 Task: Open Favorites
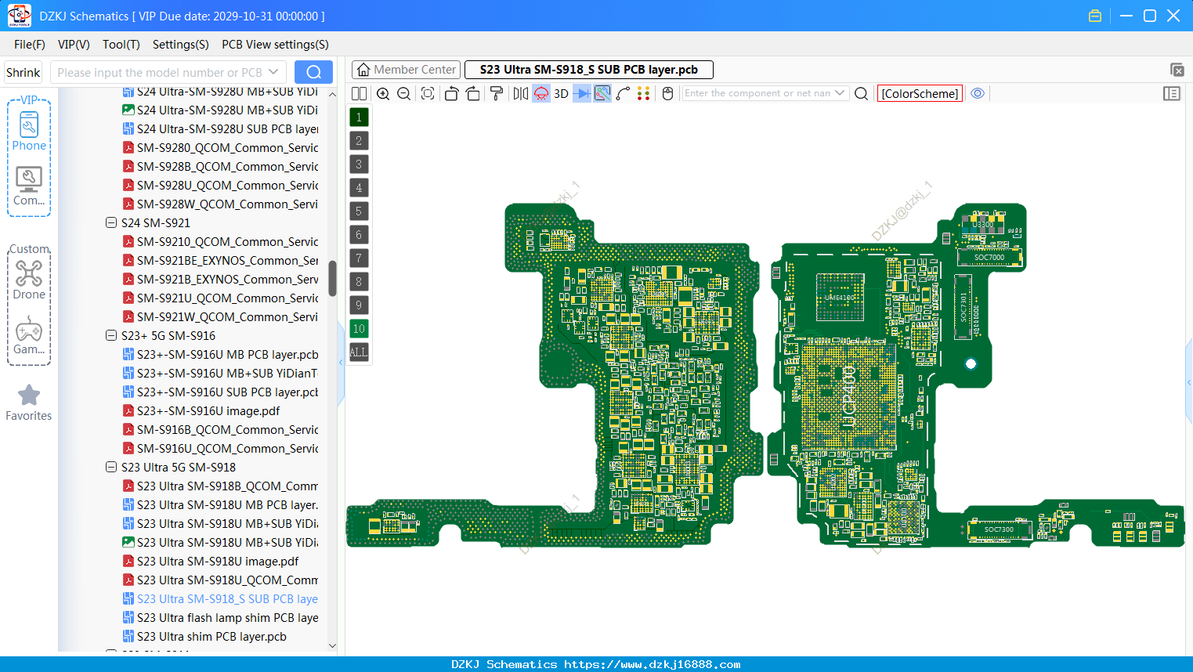[29, 403]
